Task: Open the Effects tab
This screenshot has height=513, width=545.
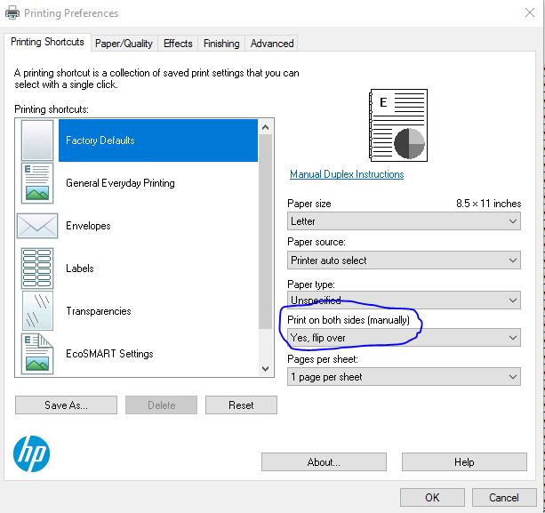Action: [178, 43]
